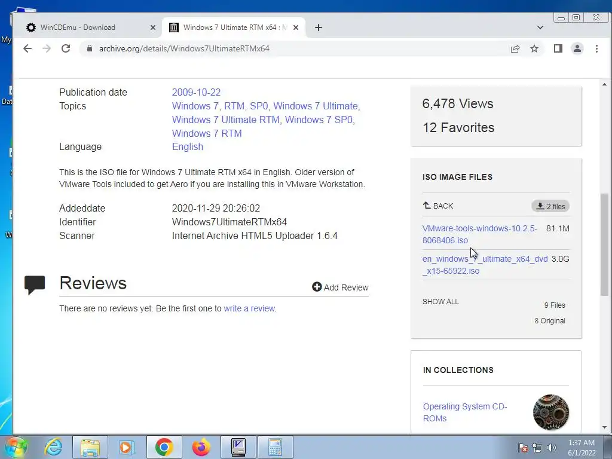Click 12 Favorites text
Image resolution: width=612 pixels, height=459 pixels.
(458, 127)
